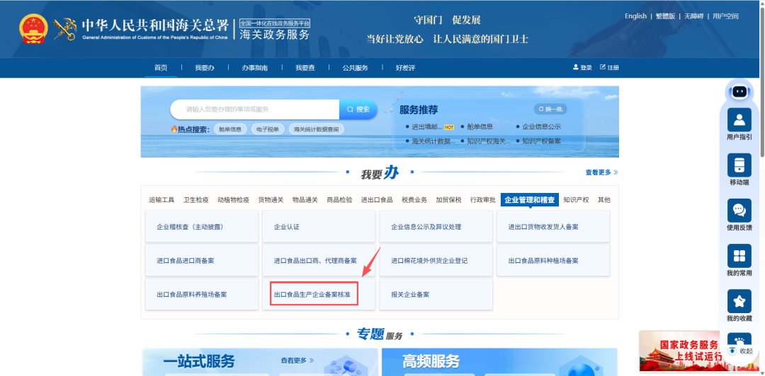Switch language to English
This screenshot has width=765, height=376.
pyautogui.click(x=635, y=16)
